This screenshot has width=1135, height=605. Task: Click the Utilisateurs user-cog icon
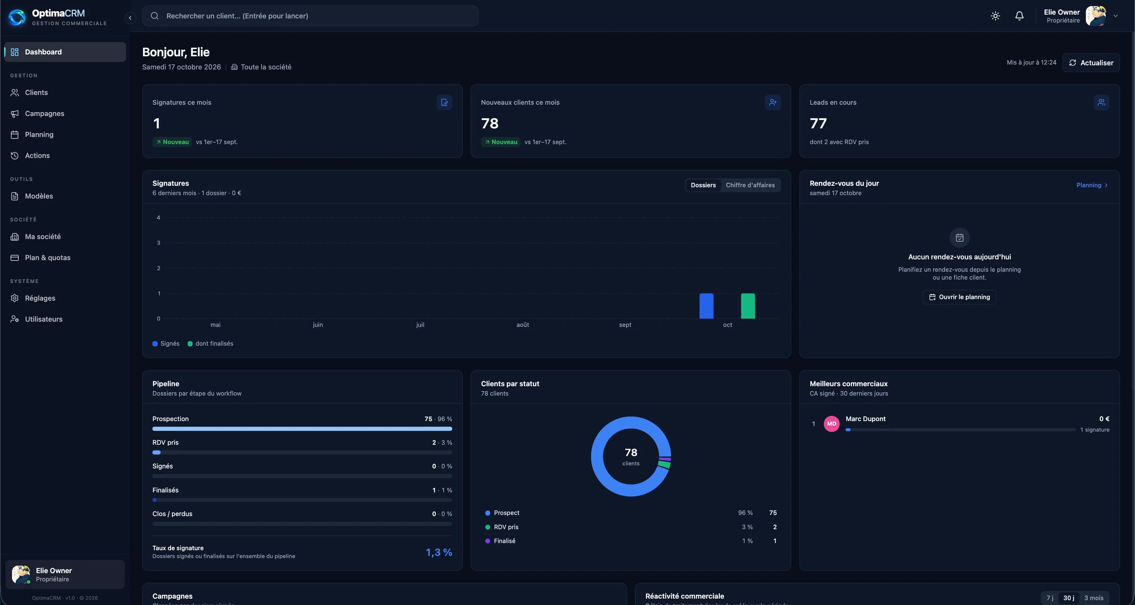pos(15,319)
